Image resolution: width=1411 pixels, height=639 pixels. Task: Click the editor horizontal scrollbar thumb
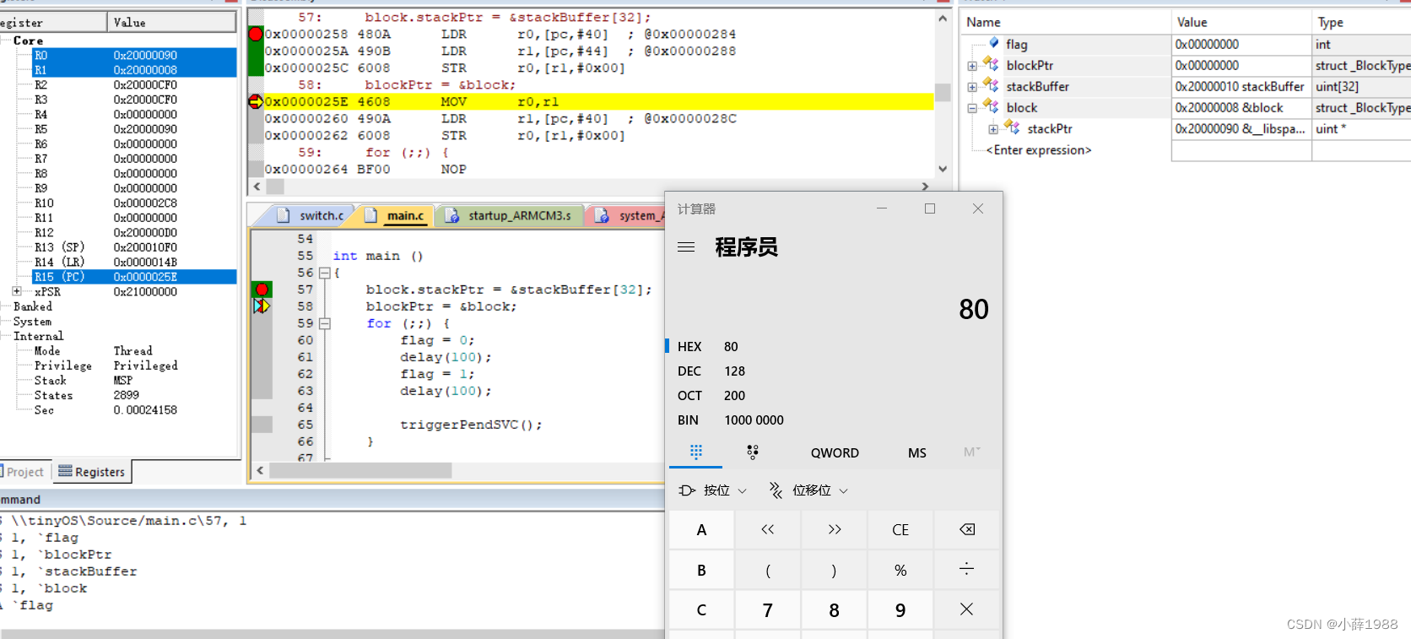click(x=360, y=470)
